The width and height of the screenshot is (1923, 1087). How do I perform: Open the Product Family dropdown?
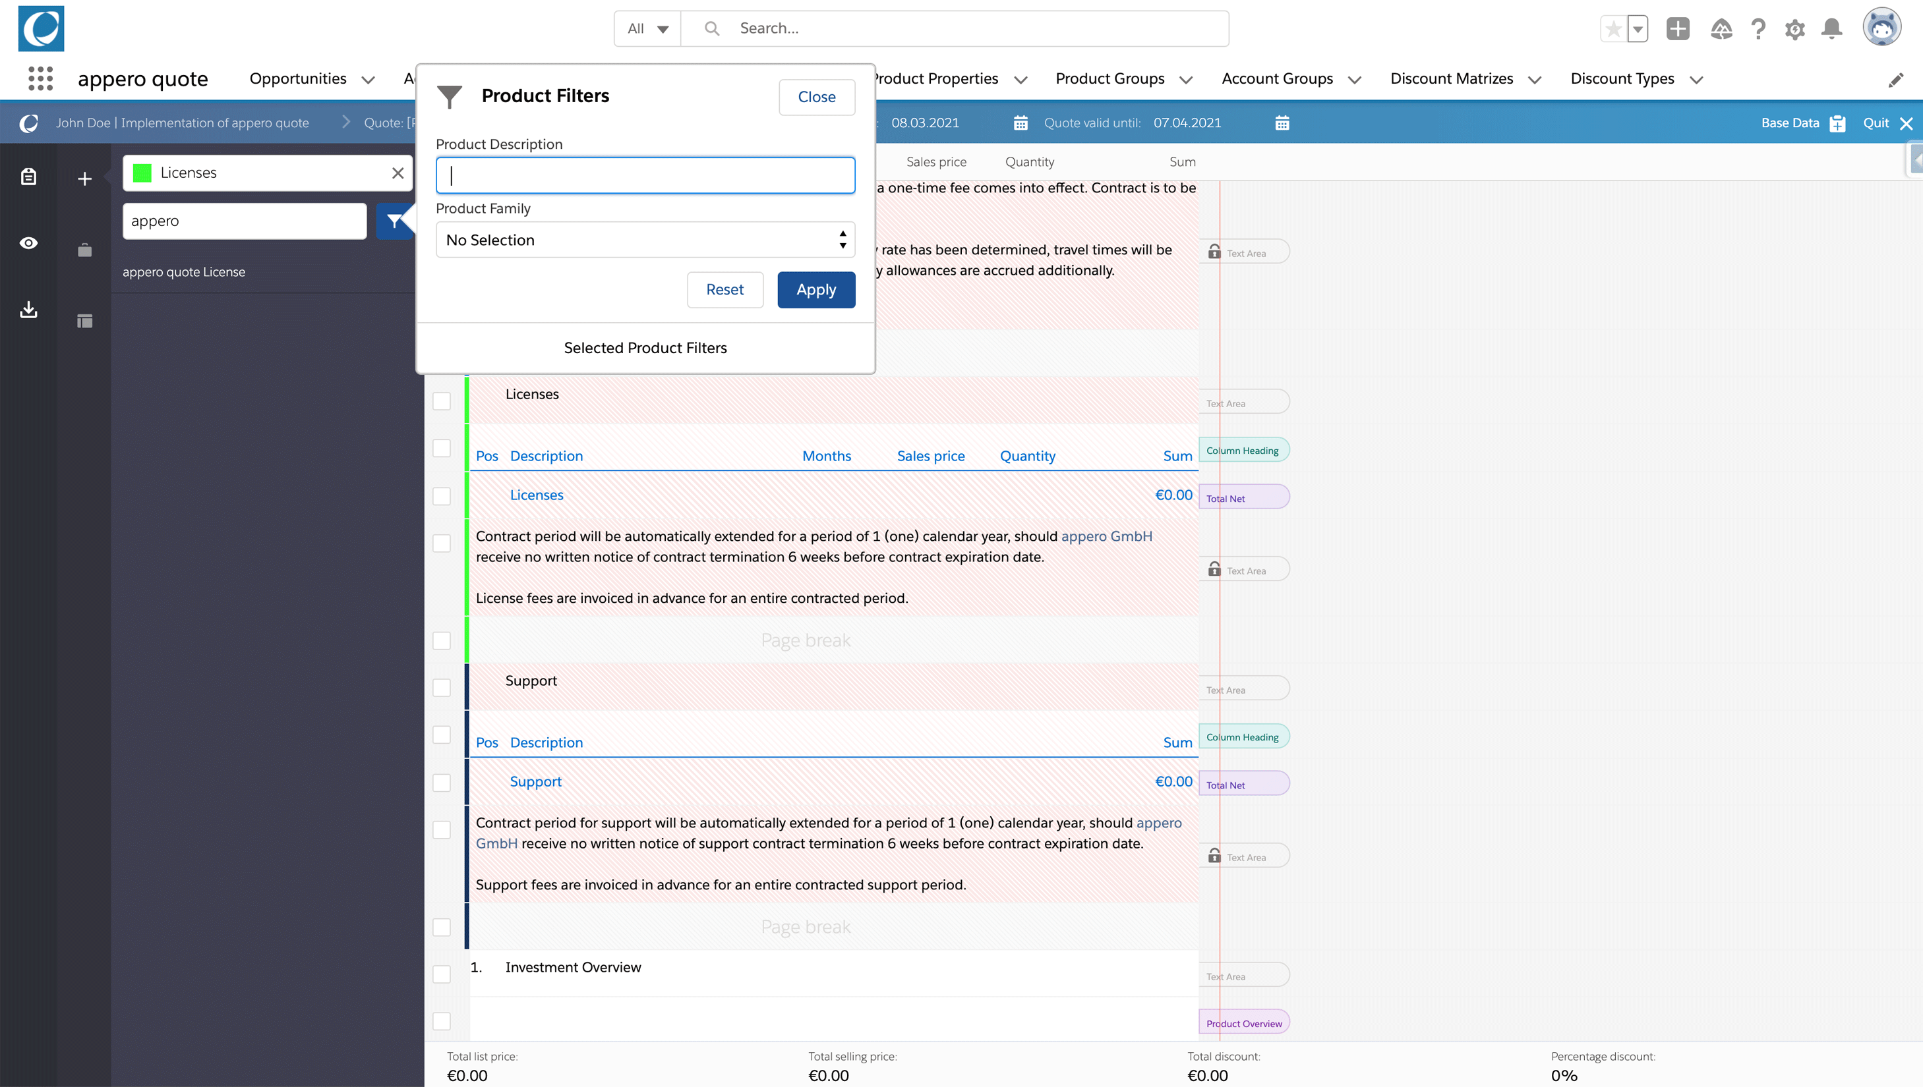645,240
